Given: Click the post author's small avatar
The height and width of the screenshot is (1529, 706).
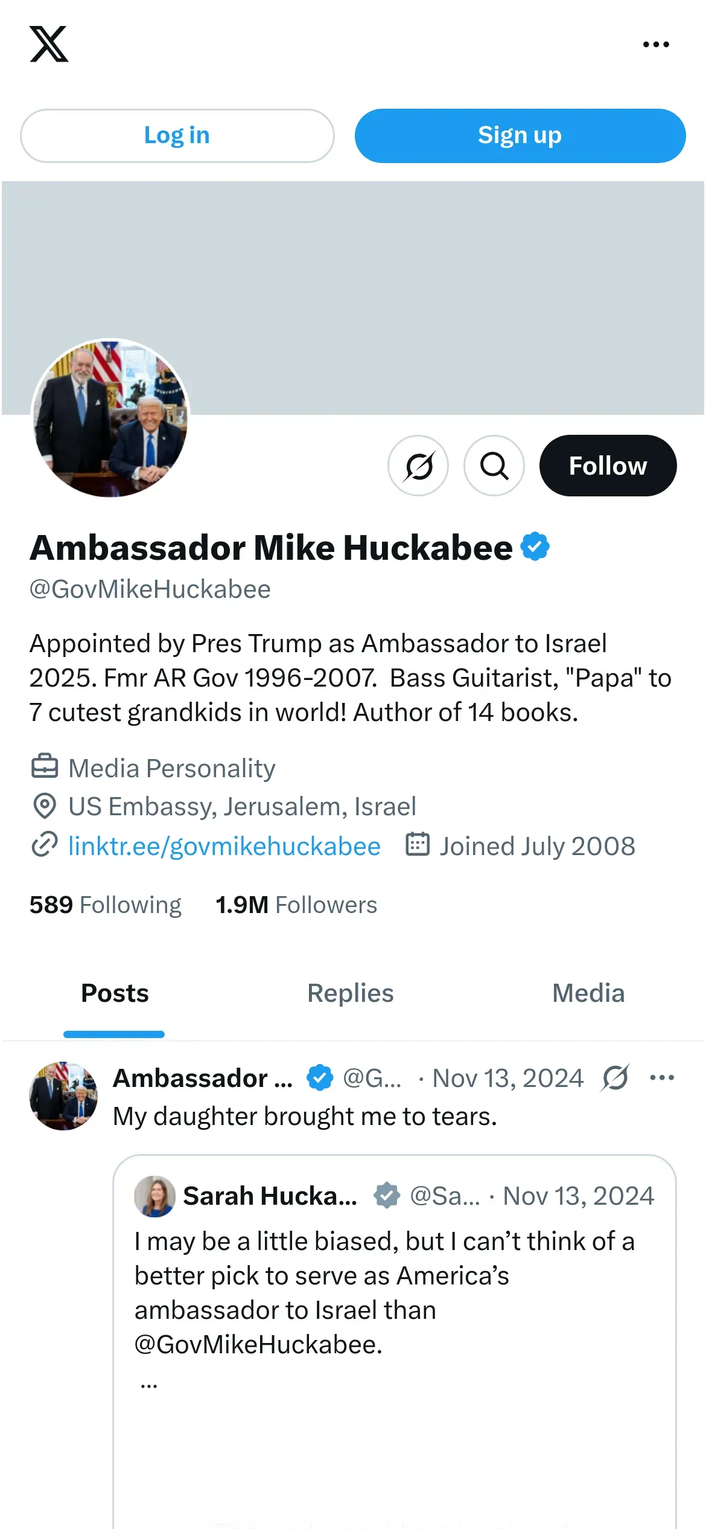Looking at the screenshot, I should 63,1096.
